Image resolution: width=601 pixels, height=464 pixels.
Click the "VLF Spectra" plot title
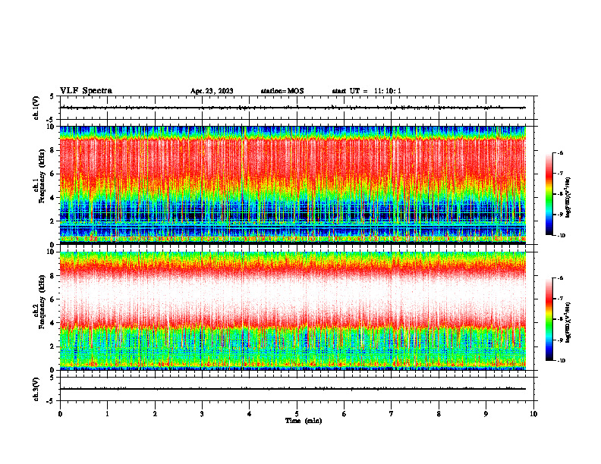pyautogui.click(x=86, y=91)
